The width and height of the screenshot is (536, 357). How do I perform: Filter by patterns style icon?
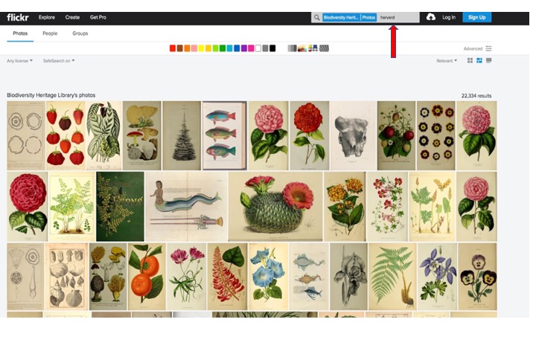click(324, 48)
